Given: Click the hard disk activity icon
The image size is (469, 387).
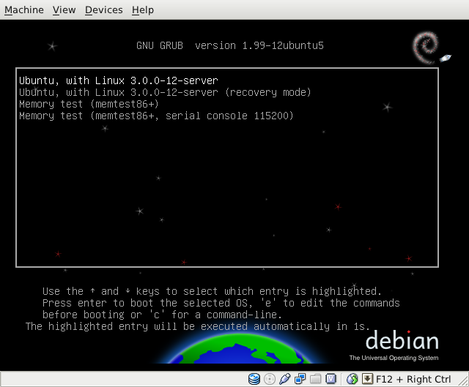Looking at the screenshot, I should (254, 379).
